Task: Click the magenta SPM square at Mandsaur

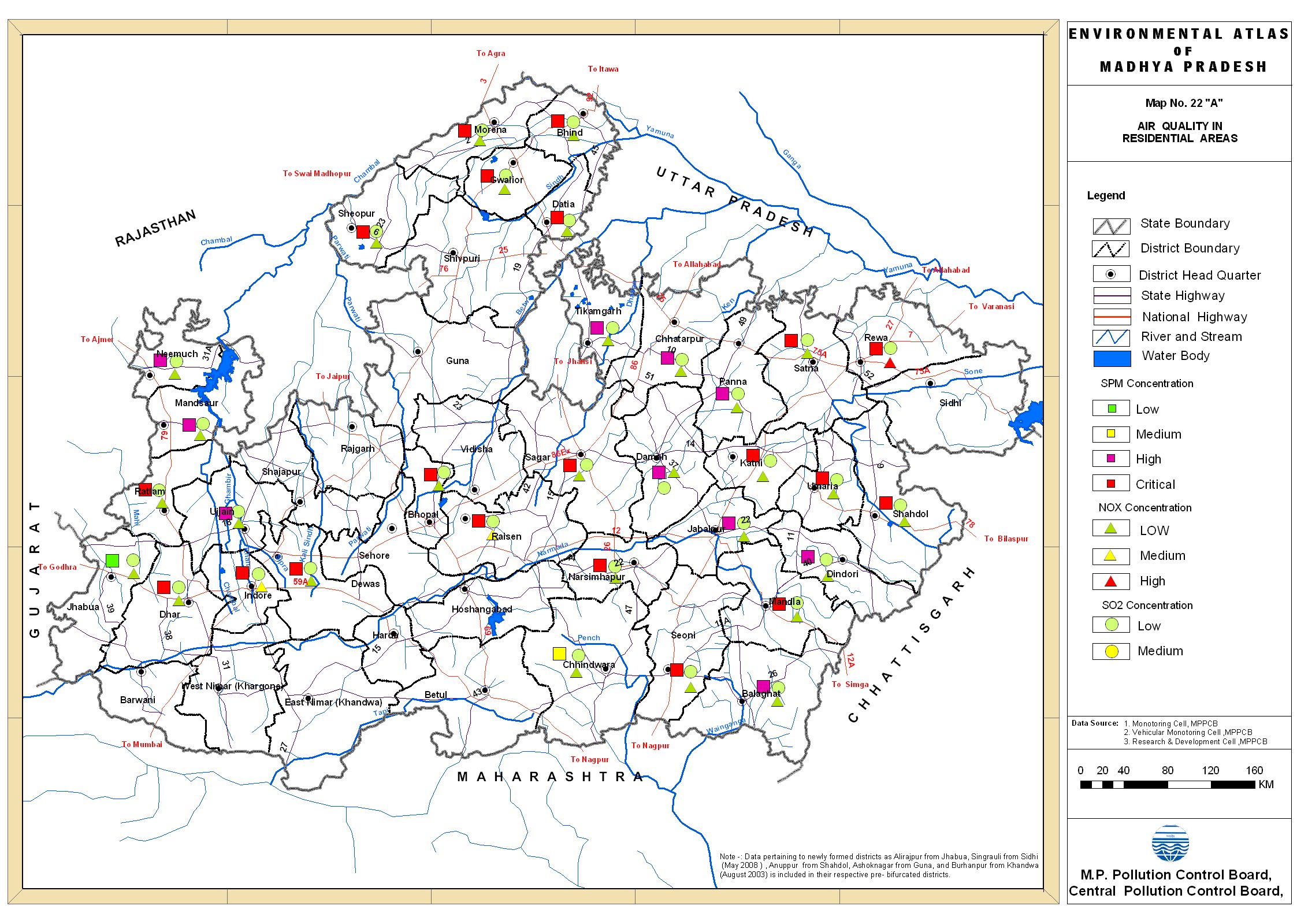Action: tap(189, 425)
